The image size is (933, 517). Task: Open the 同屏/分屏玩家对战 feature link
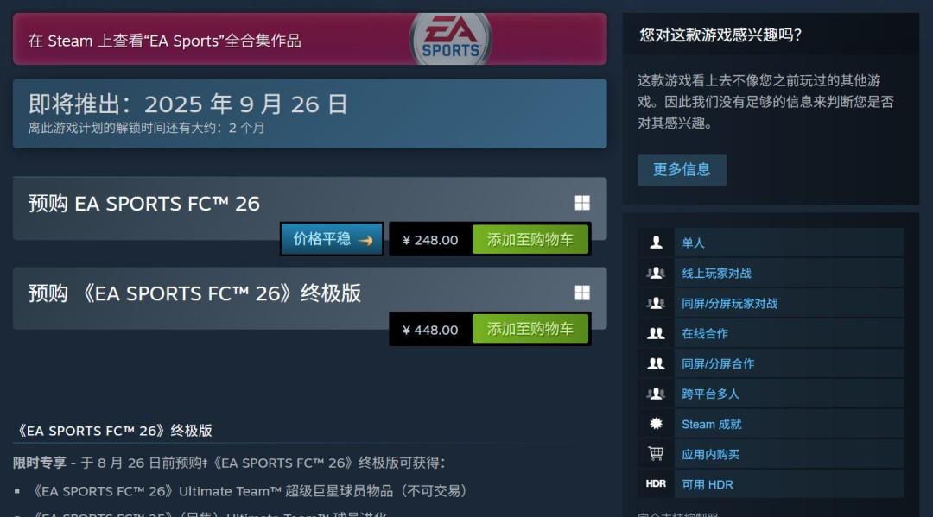[x=729, y=304]
